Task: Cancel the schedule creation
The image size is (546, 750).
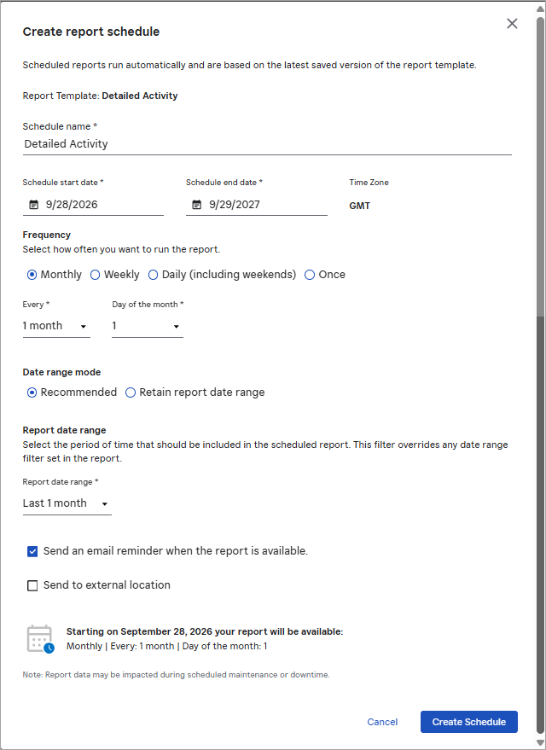Action: click(382, 722)
